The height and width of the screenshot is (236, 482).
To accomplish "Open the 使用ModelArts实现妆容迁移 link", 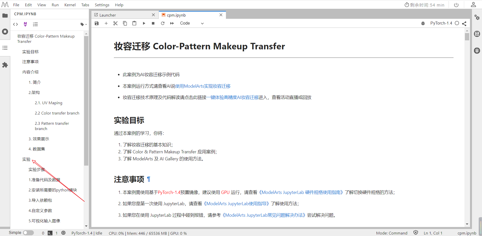I will pos(203,86).
